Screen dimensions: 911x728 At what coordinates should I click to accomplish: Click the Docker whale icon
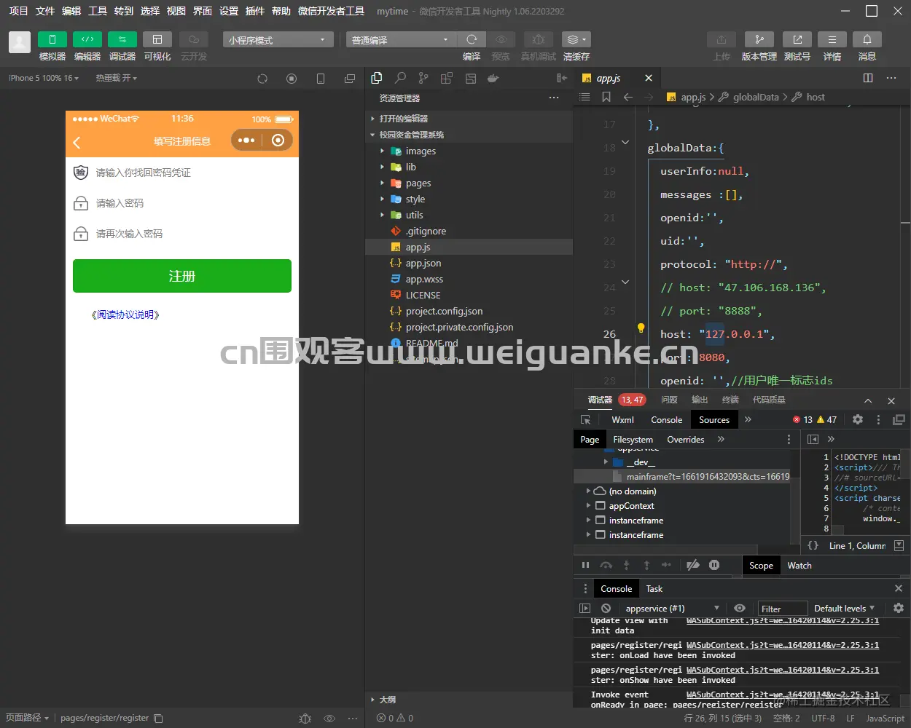pos(493,78)
